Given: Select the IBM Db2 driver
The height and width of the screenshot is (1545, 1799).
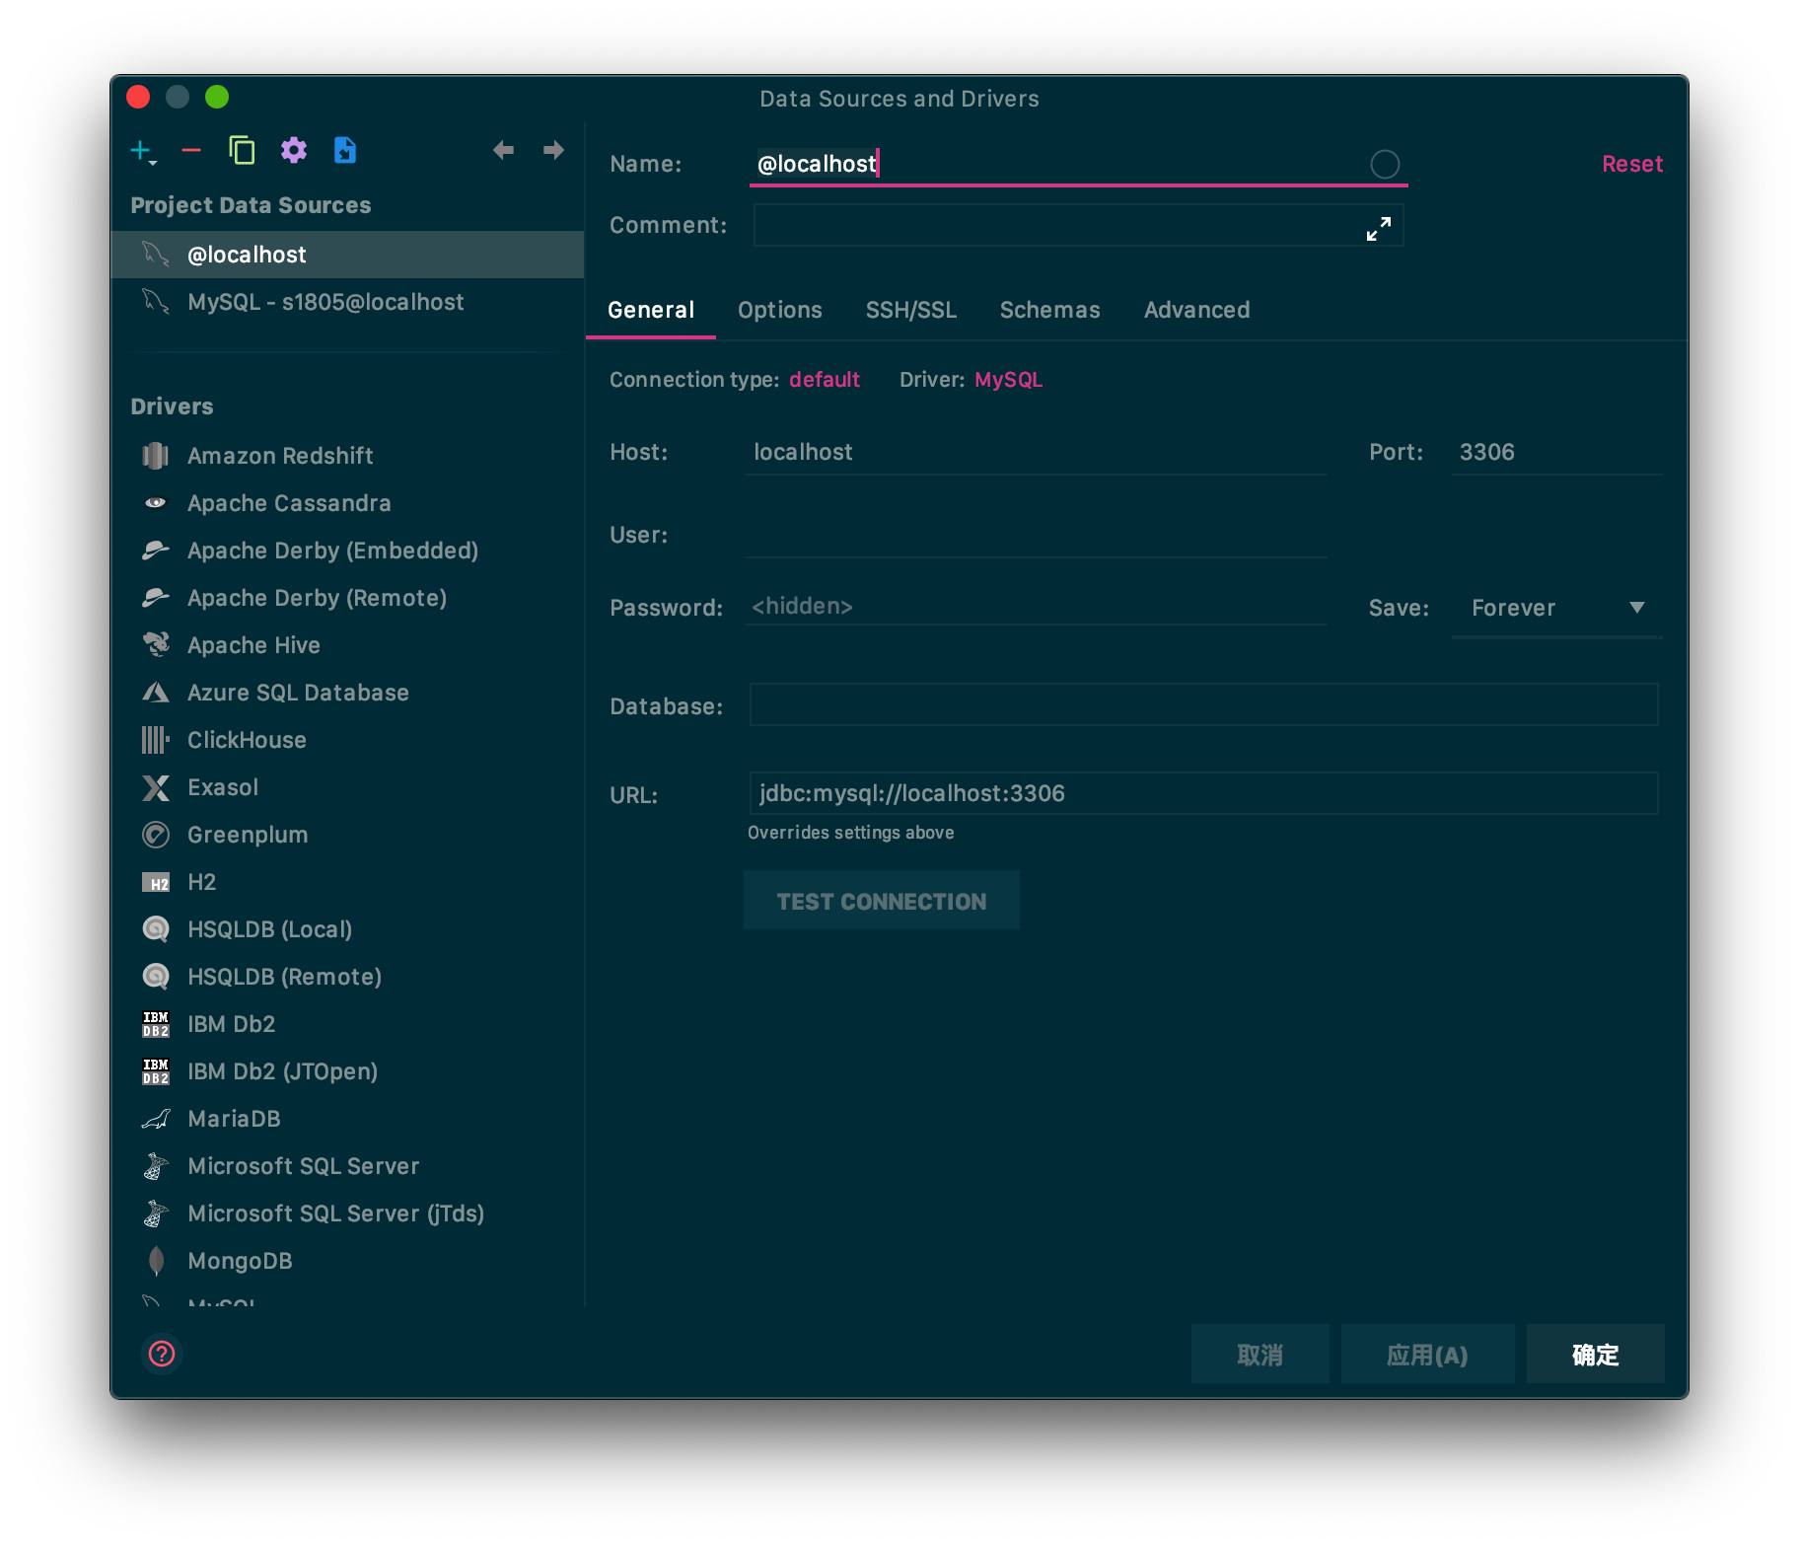Looking at the screenshot, I should 347,1024.
